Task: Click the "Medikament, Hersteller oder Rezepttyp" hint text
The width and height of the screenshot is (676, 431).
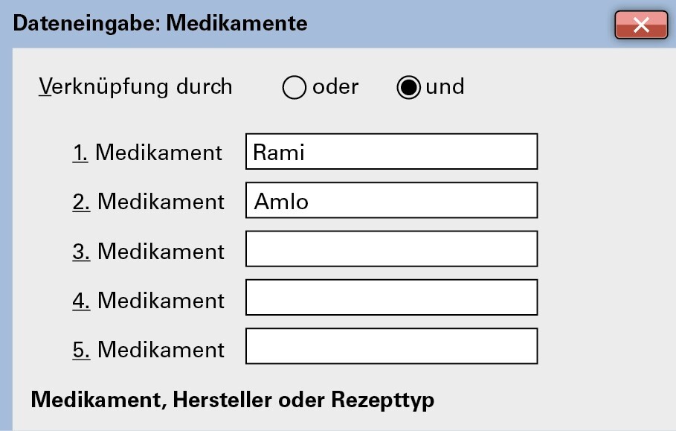Action: (x=232, y=400)
